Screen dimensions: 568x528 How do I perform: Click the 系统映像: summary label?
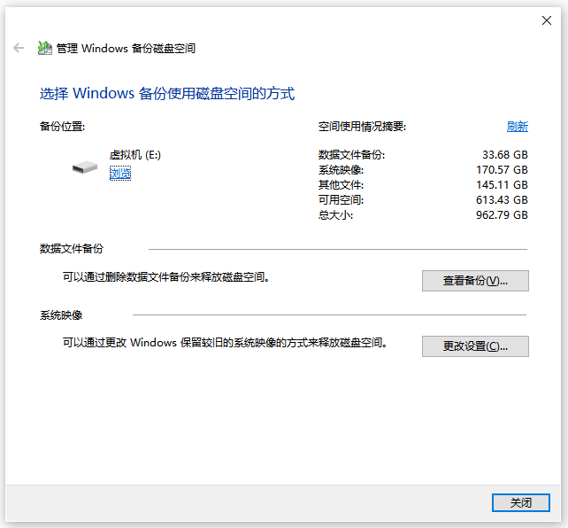click(341, 170)
